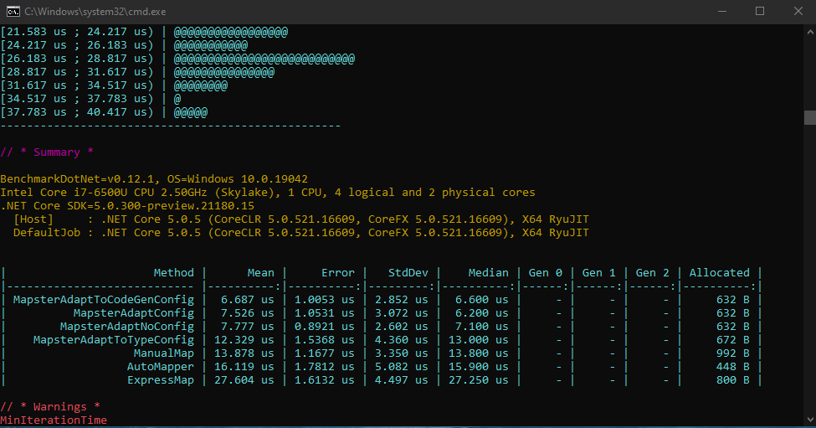Viewport: 816px width, 428px height.
Task: Click histogram row '[21.583 us ; 24.217 us)'
Action: (x=144, y=32)
